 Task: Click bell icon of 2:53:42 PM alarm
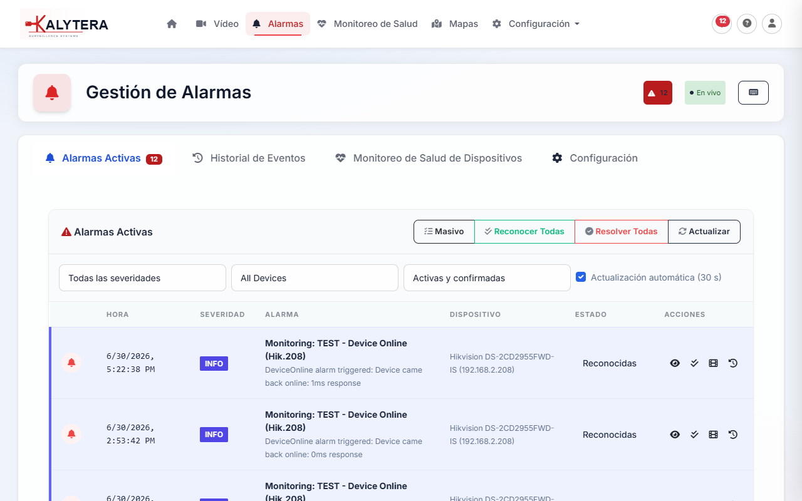coord(71,435)
